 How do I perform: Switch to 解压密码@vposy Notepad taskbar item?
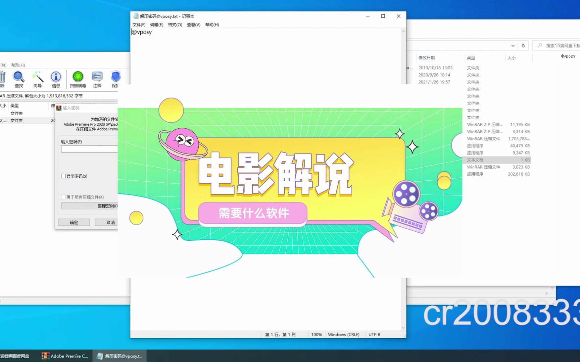[119, 356]
